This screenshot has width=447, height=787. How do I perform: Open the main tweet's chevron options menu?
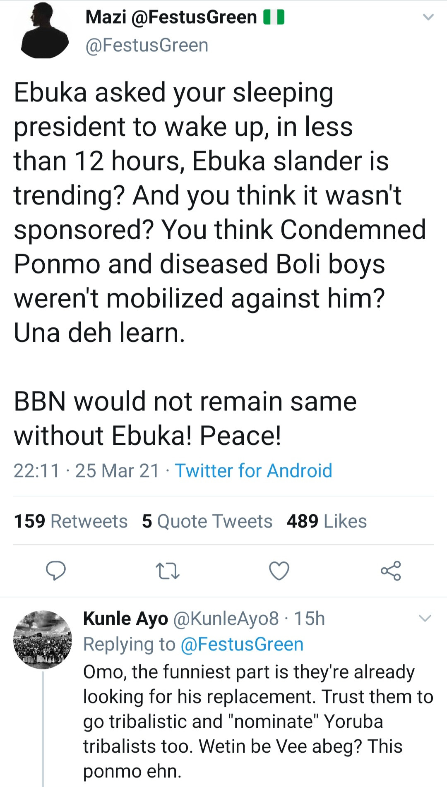[428, 17]
